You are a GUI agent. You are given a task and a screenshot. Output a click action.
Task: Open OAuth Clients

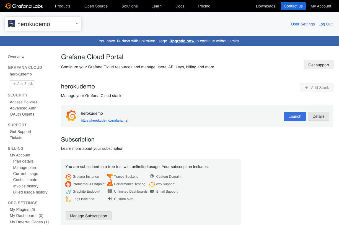point(22,114)
